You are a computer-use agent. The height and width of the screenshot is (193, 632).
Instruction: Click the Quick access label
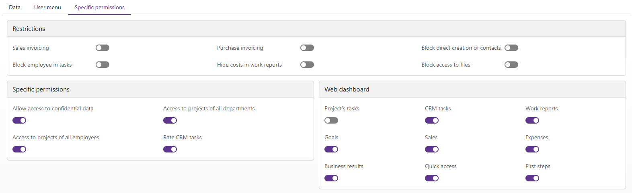[x=441, y=166]
